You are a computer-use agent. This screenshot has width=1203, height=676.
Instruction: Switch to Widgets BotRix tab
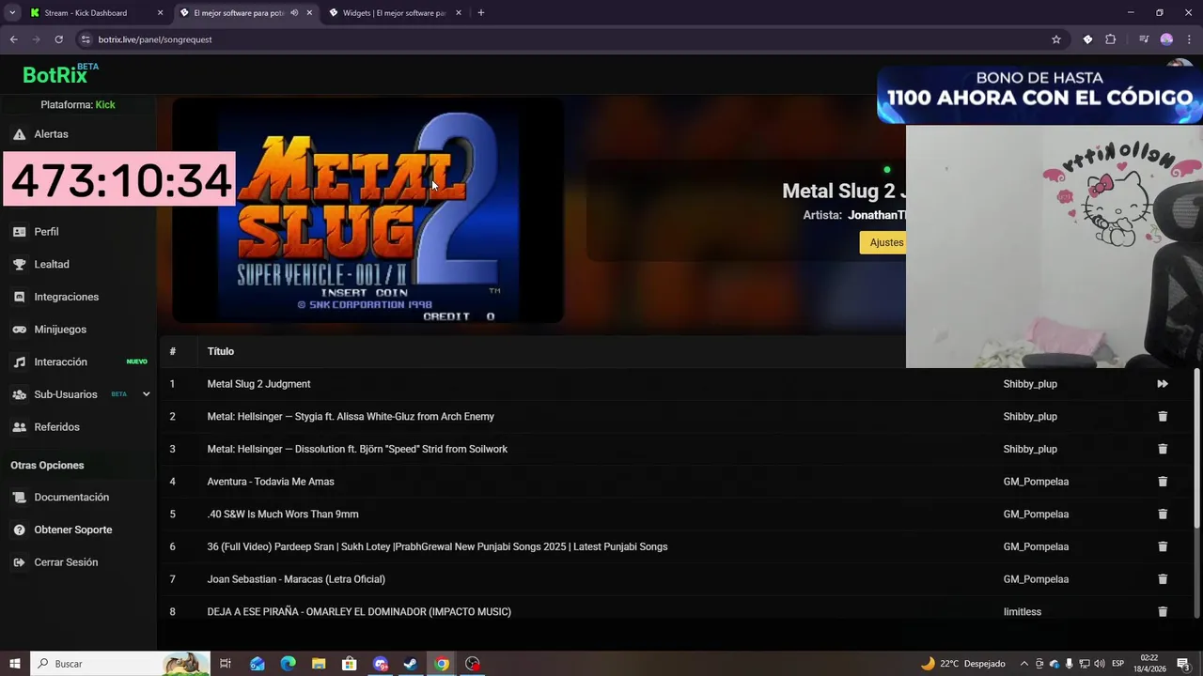(394, 13)
